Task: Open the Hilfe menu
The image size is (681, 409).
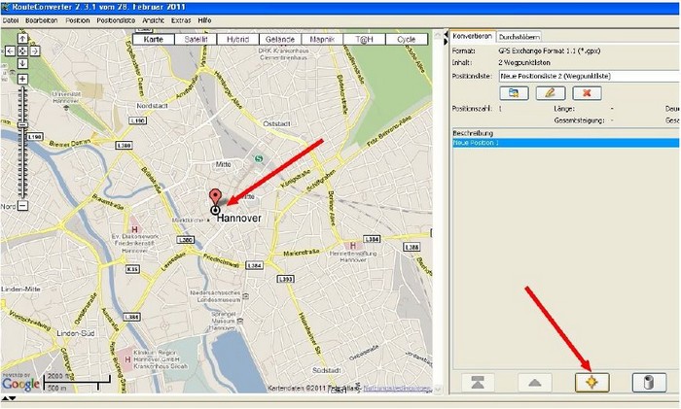Action: point(204,20)
